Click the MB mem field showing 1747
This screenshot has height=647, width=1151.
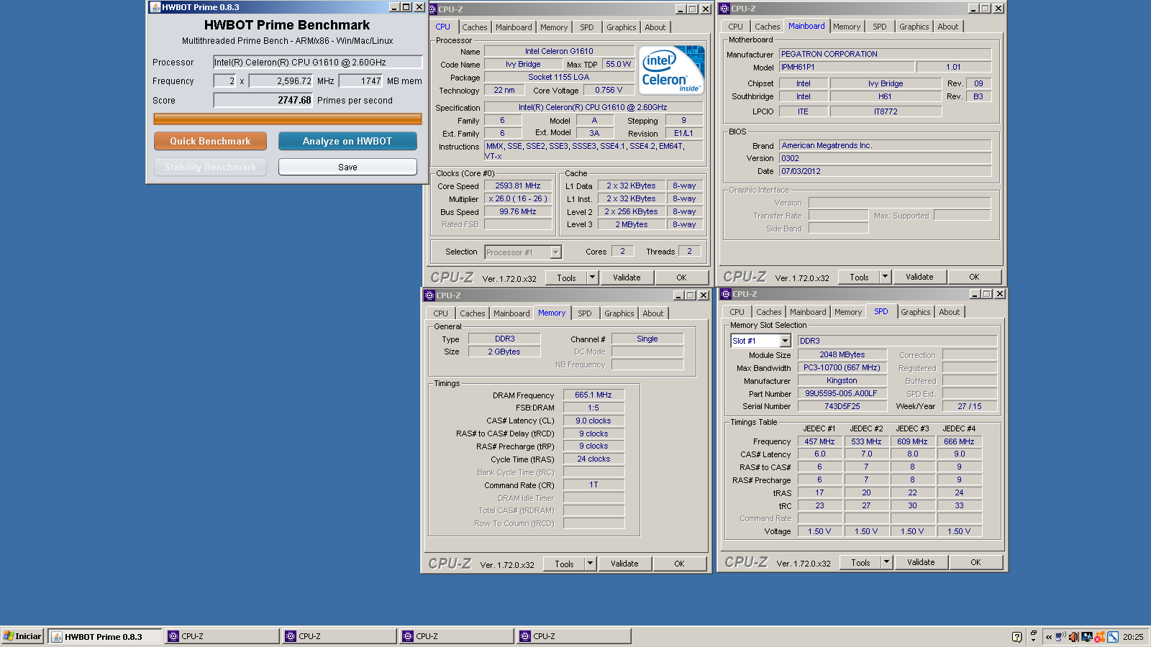(x=361, y=81)
